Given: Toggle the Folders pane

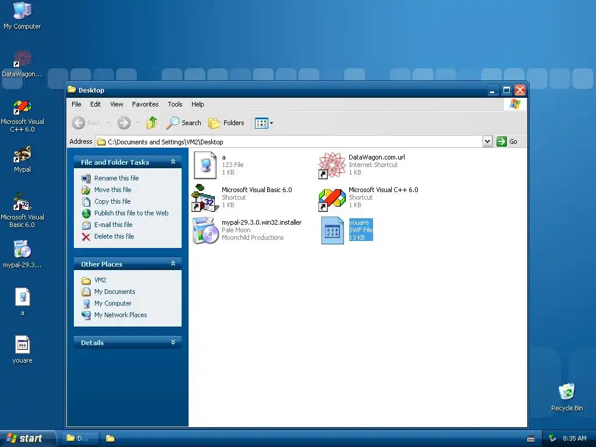Looking at the screenshot, I should (x=226, y=123).
